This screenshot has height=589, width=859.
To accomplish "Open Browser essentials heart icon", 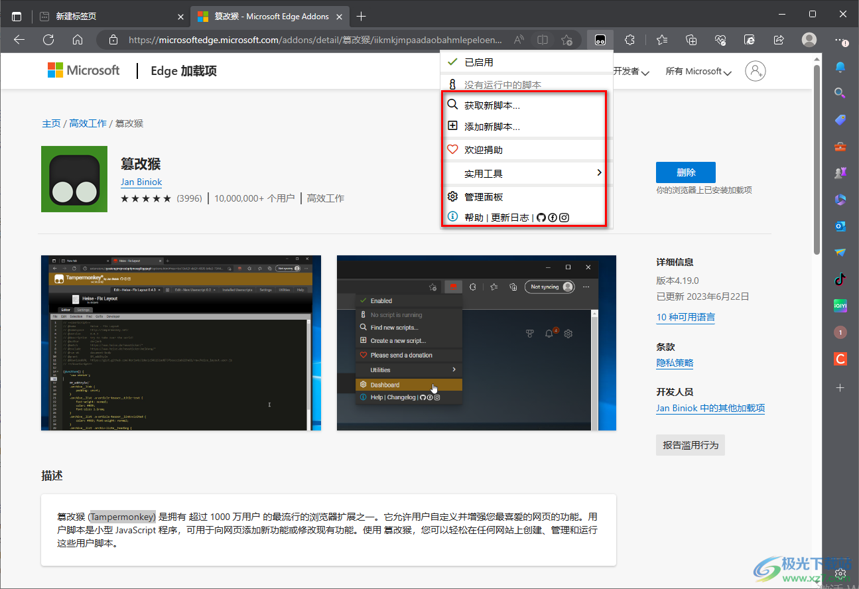I will tap(720, 40).
